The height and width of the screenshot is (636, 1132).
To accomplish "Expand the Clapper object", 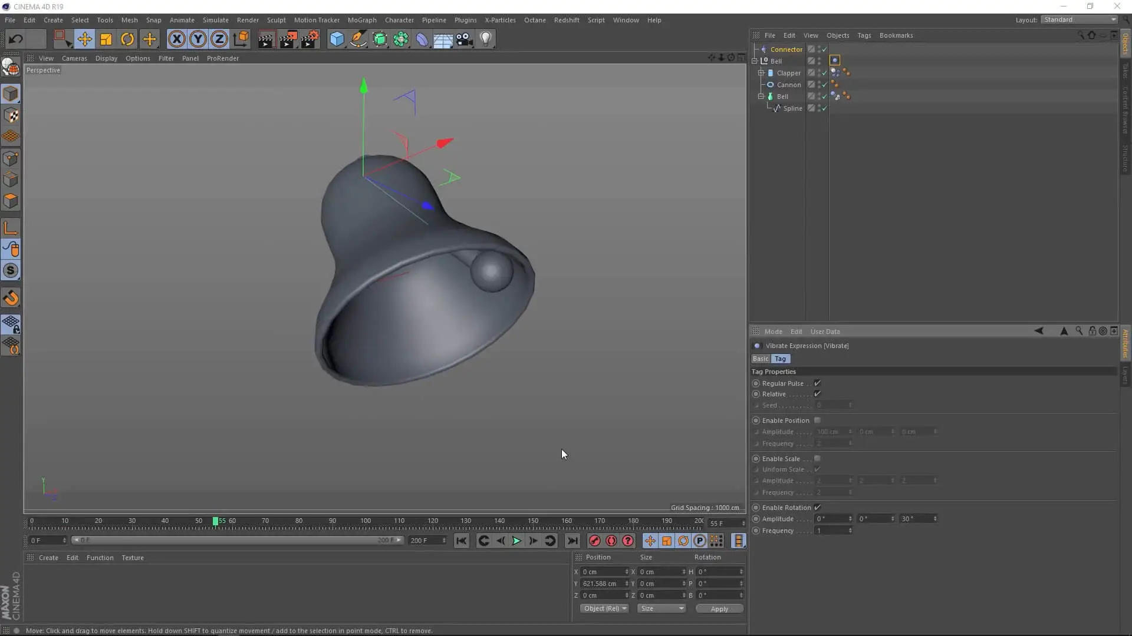I will [x=761, y=72].
